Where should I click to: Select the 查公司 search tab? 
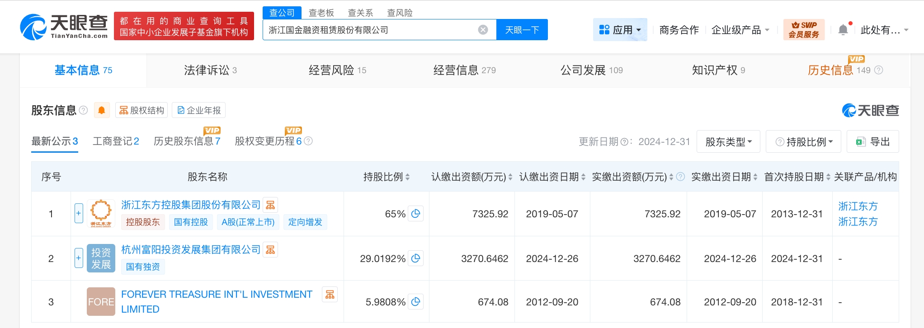click(282, 13)
